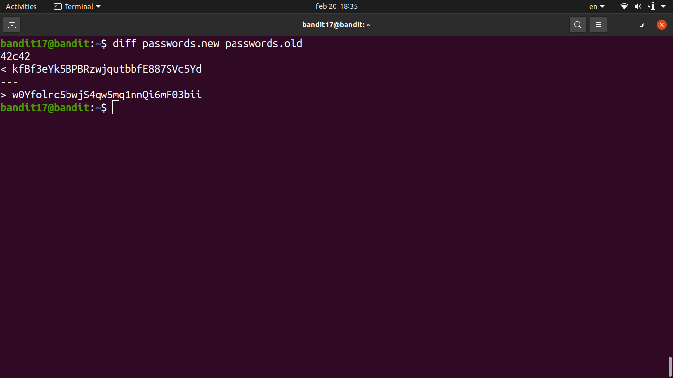673x378 pixels.
Task: Click the terminal scrollbar thumb
Action: pyautogui.click(x=670, y=366)
